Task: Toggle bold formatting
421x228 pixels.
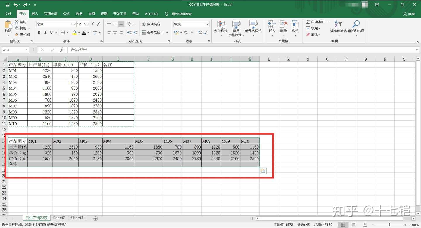Action: [39, 33]
